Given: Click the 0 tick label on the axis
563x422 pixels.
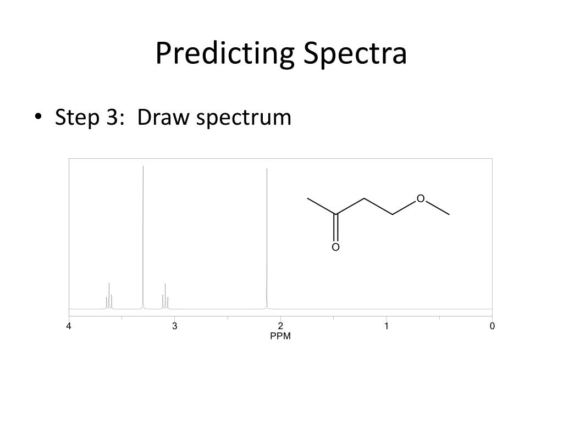Looking at the screenshot, I should click(492, 326).
